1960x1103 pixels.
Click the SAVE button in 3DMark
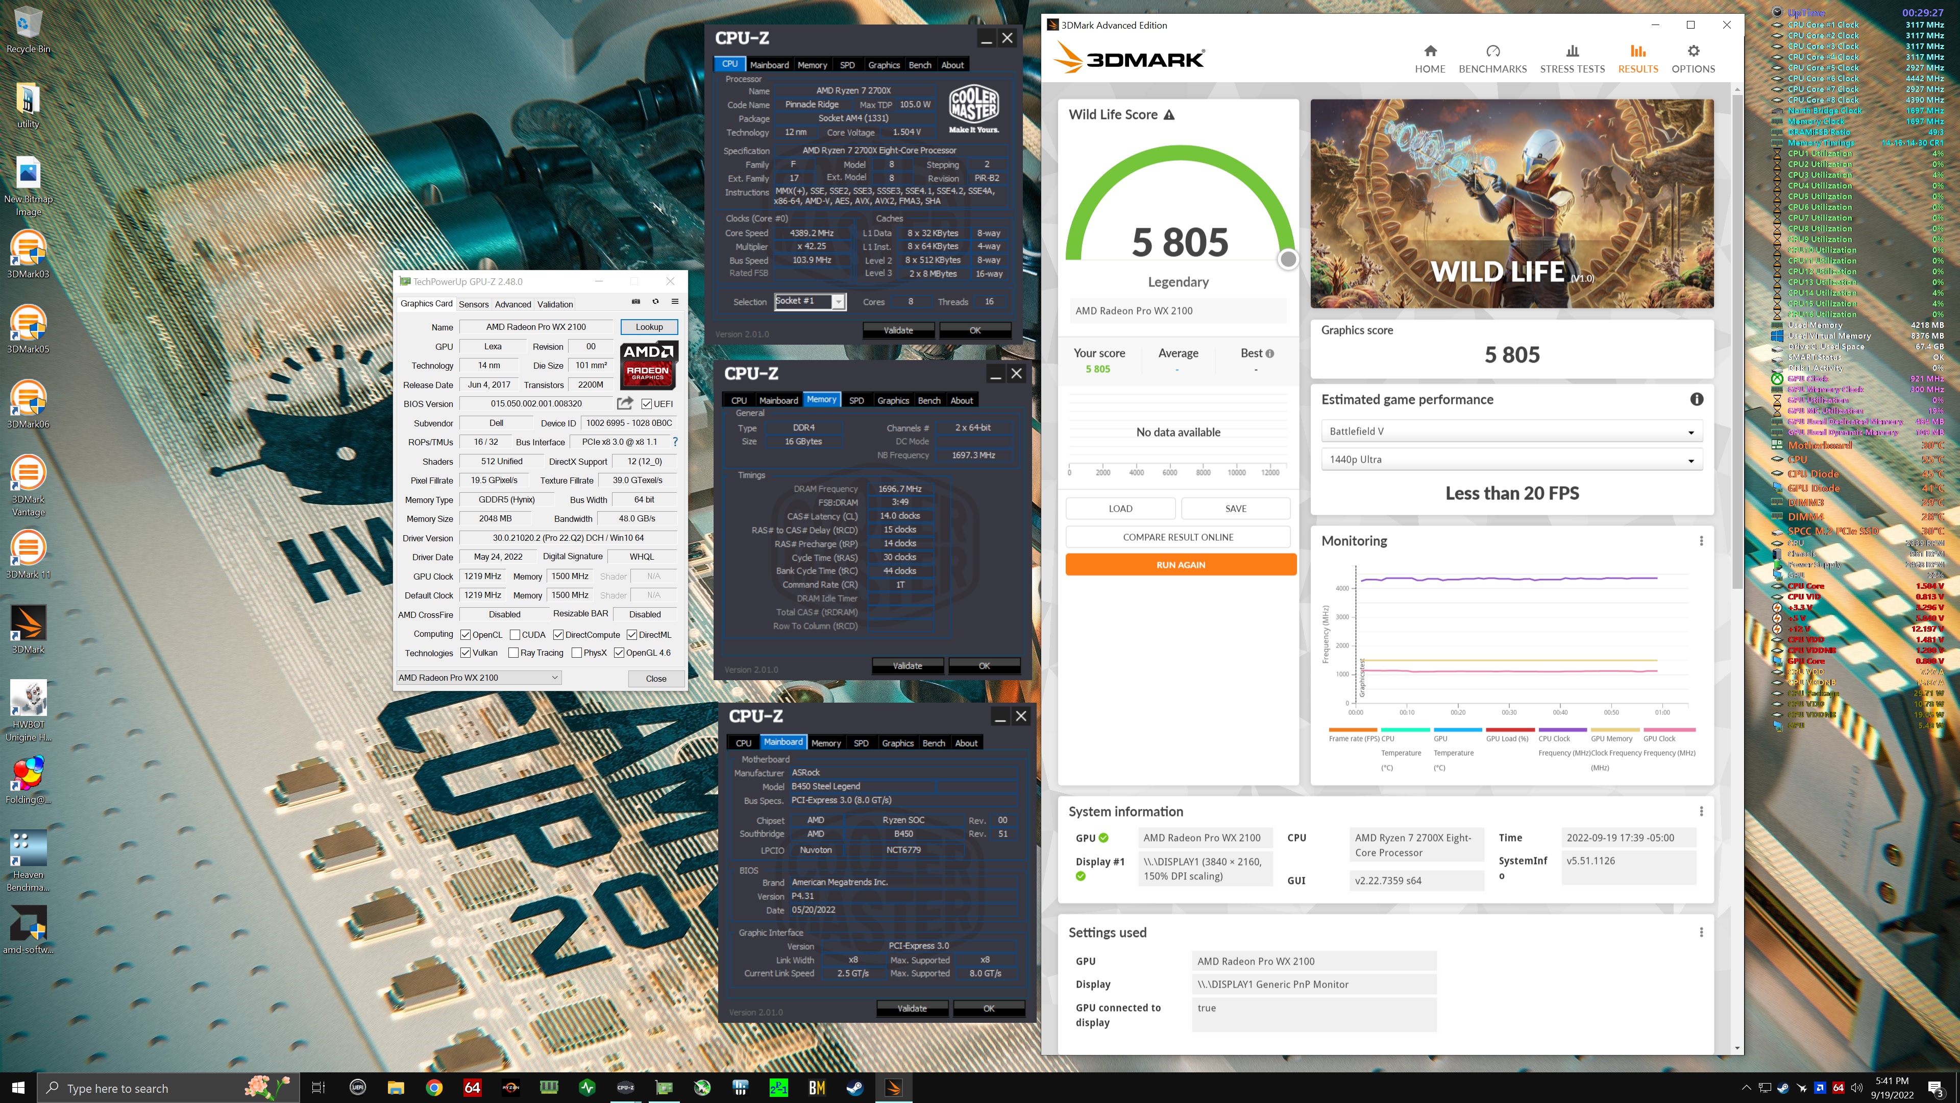(1236, 509)
